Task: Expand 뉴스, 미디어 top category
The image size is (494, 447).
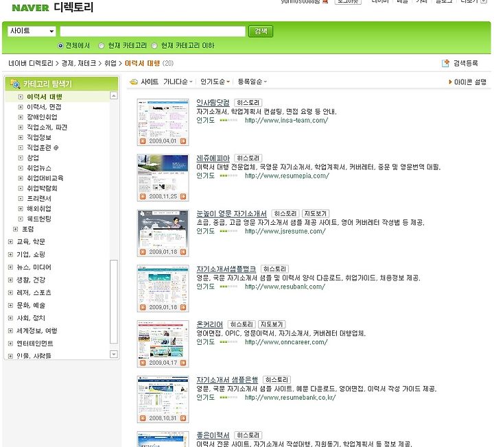Action: pyautogui.click(x=10, y=267)
